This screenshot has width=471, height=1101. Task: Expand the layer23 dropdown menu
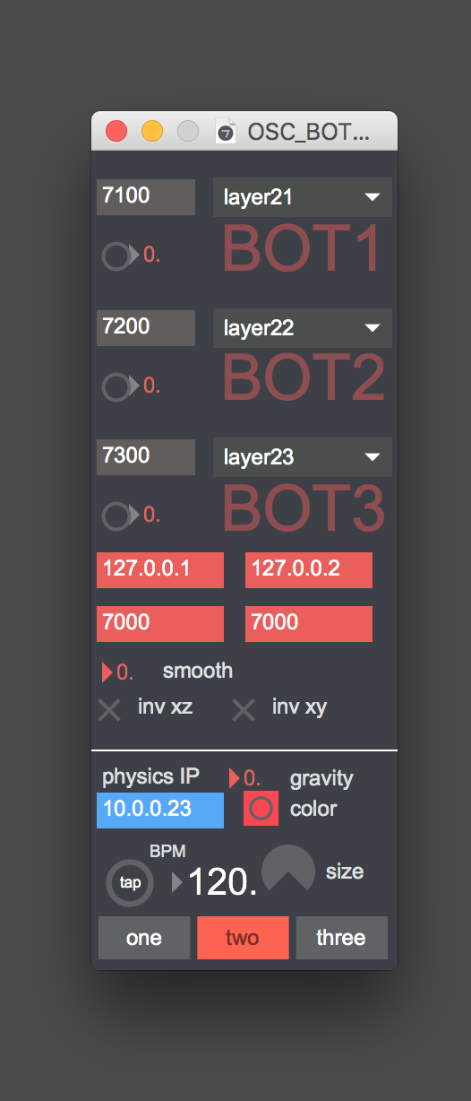pyautogui.click(x=302, y=457)
